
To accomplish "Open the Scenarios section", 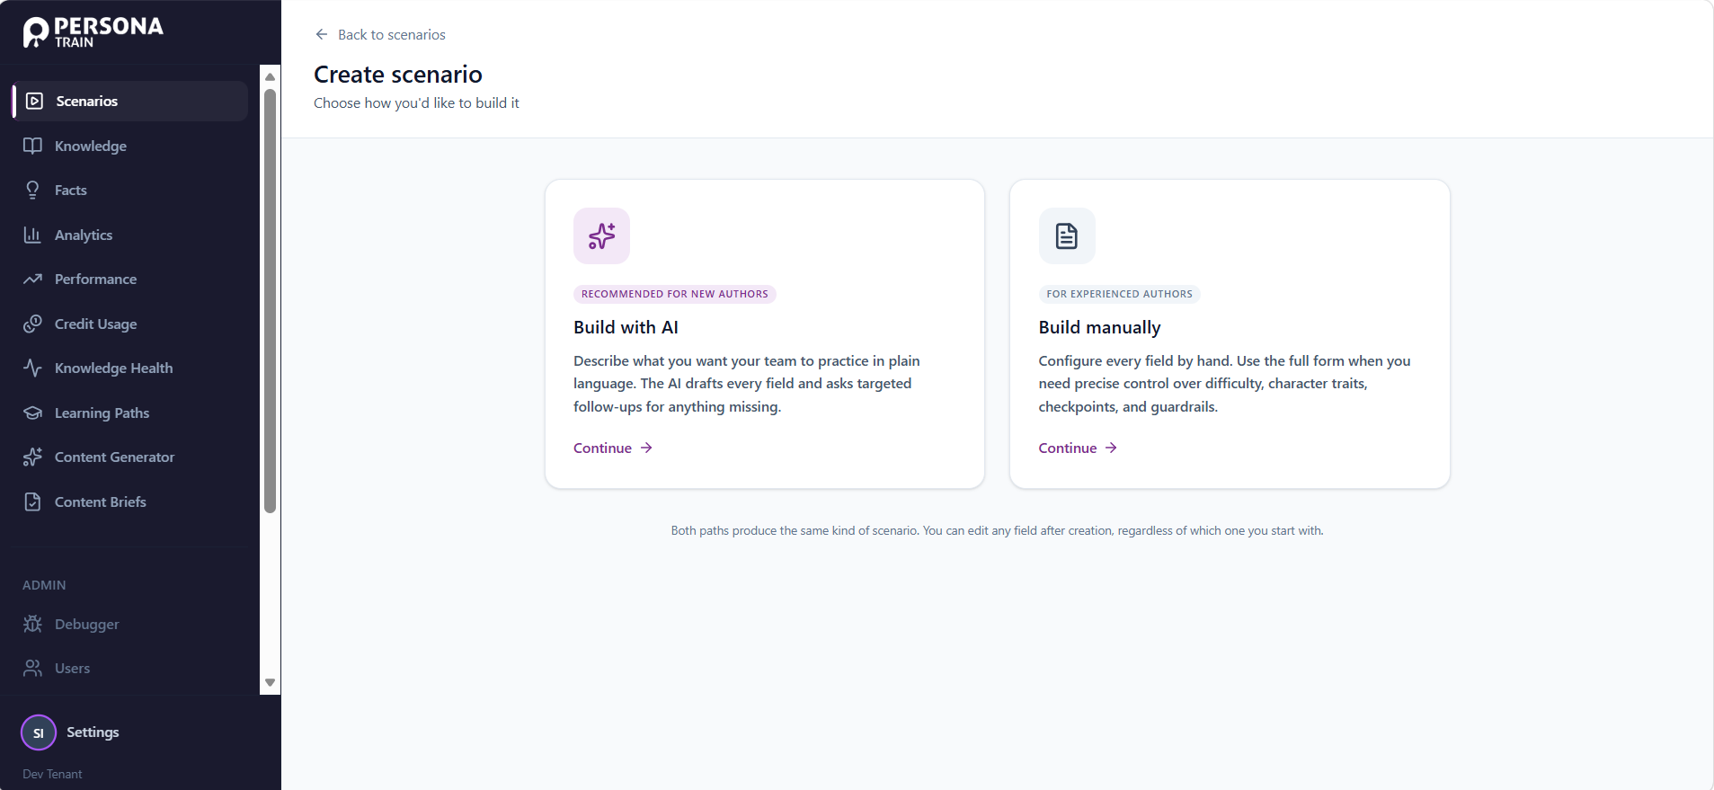I will click(130, 101).
